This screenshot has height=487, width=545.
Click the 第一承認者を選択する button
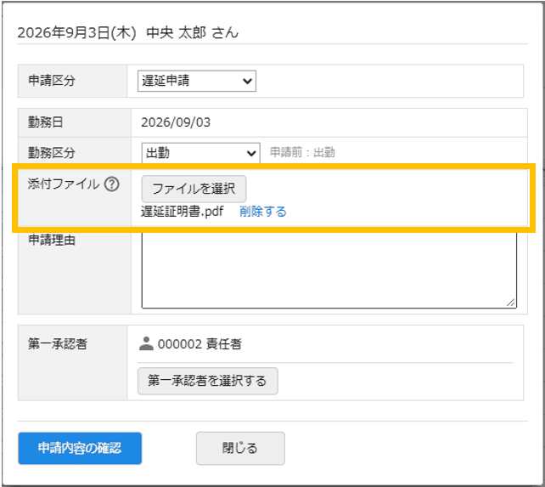tap(207, 381)
